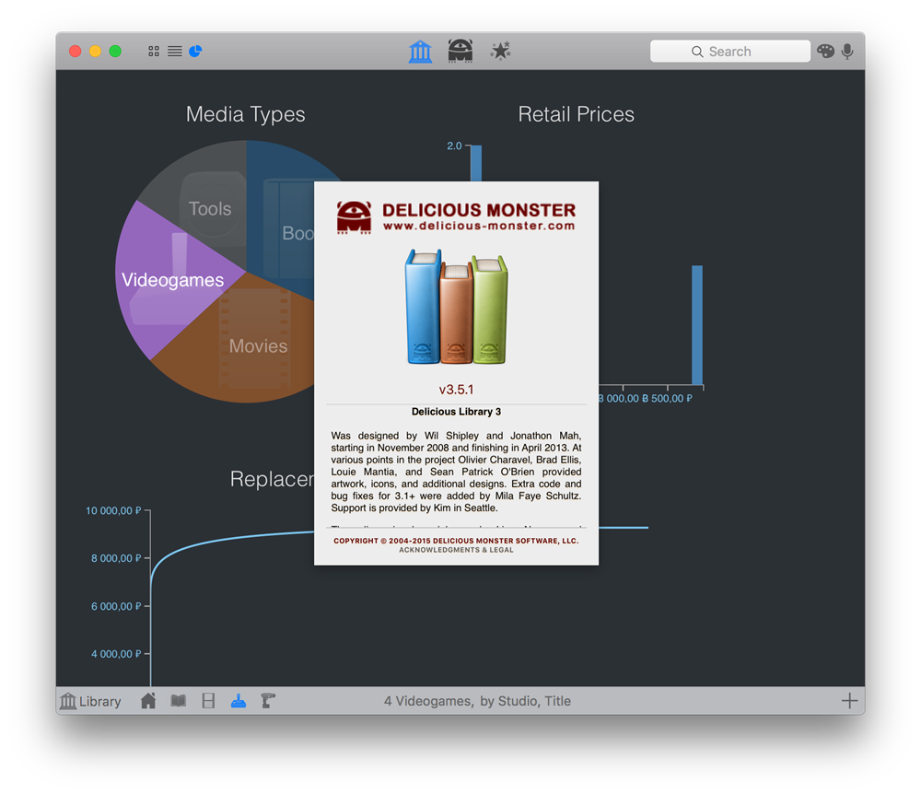Screen dimensions: 921x794
Task: Open www.delicious-monster.com link
Action: point(479,226)
